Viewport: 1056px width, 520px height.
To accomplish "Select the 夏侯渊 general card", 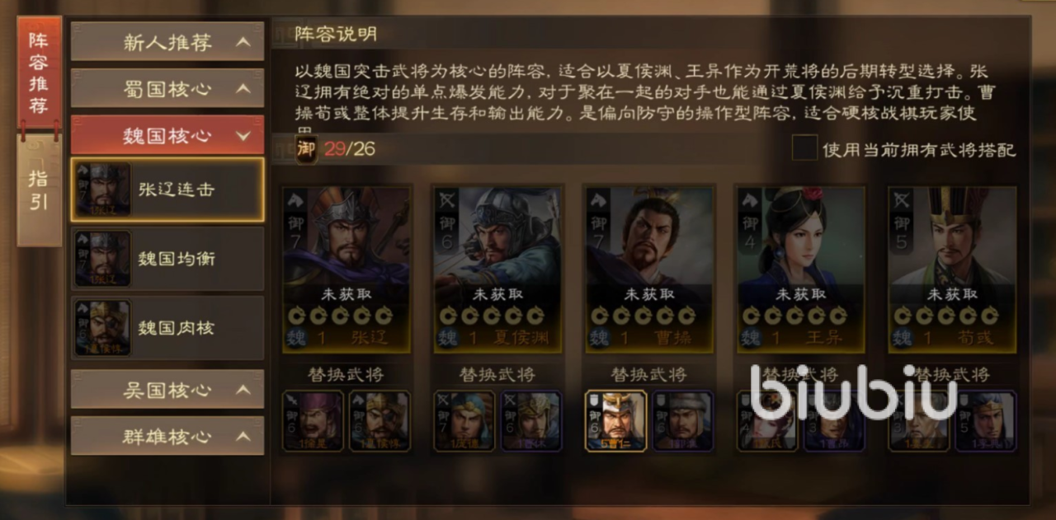I will (497, 269).
